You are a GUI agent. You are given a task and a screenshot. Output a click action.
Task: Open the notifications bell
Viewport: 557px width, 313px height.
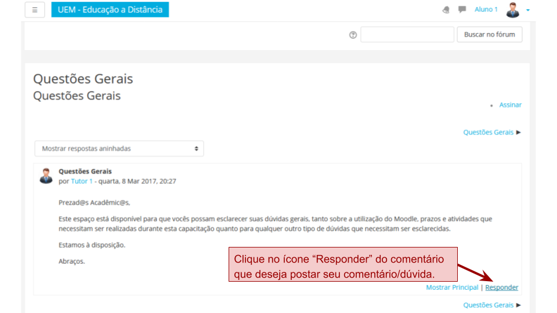coord(446,10)
